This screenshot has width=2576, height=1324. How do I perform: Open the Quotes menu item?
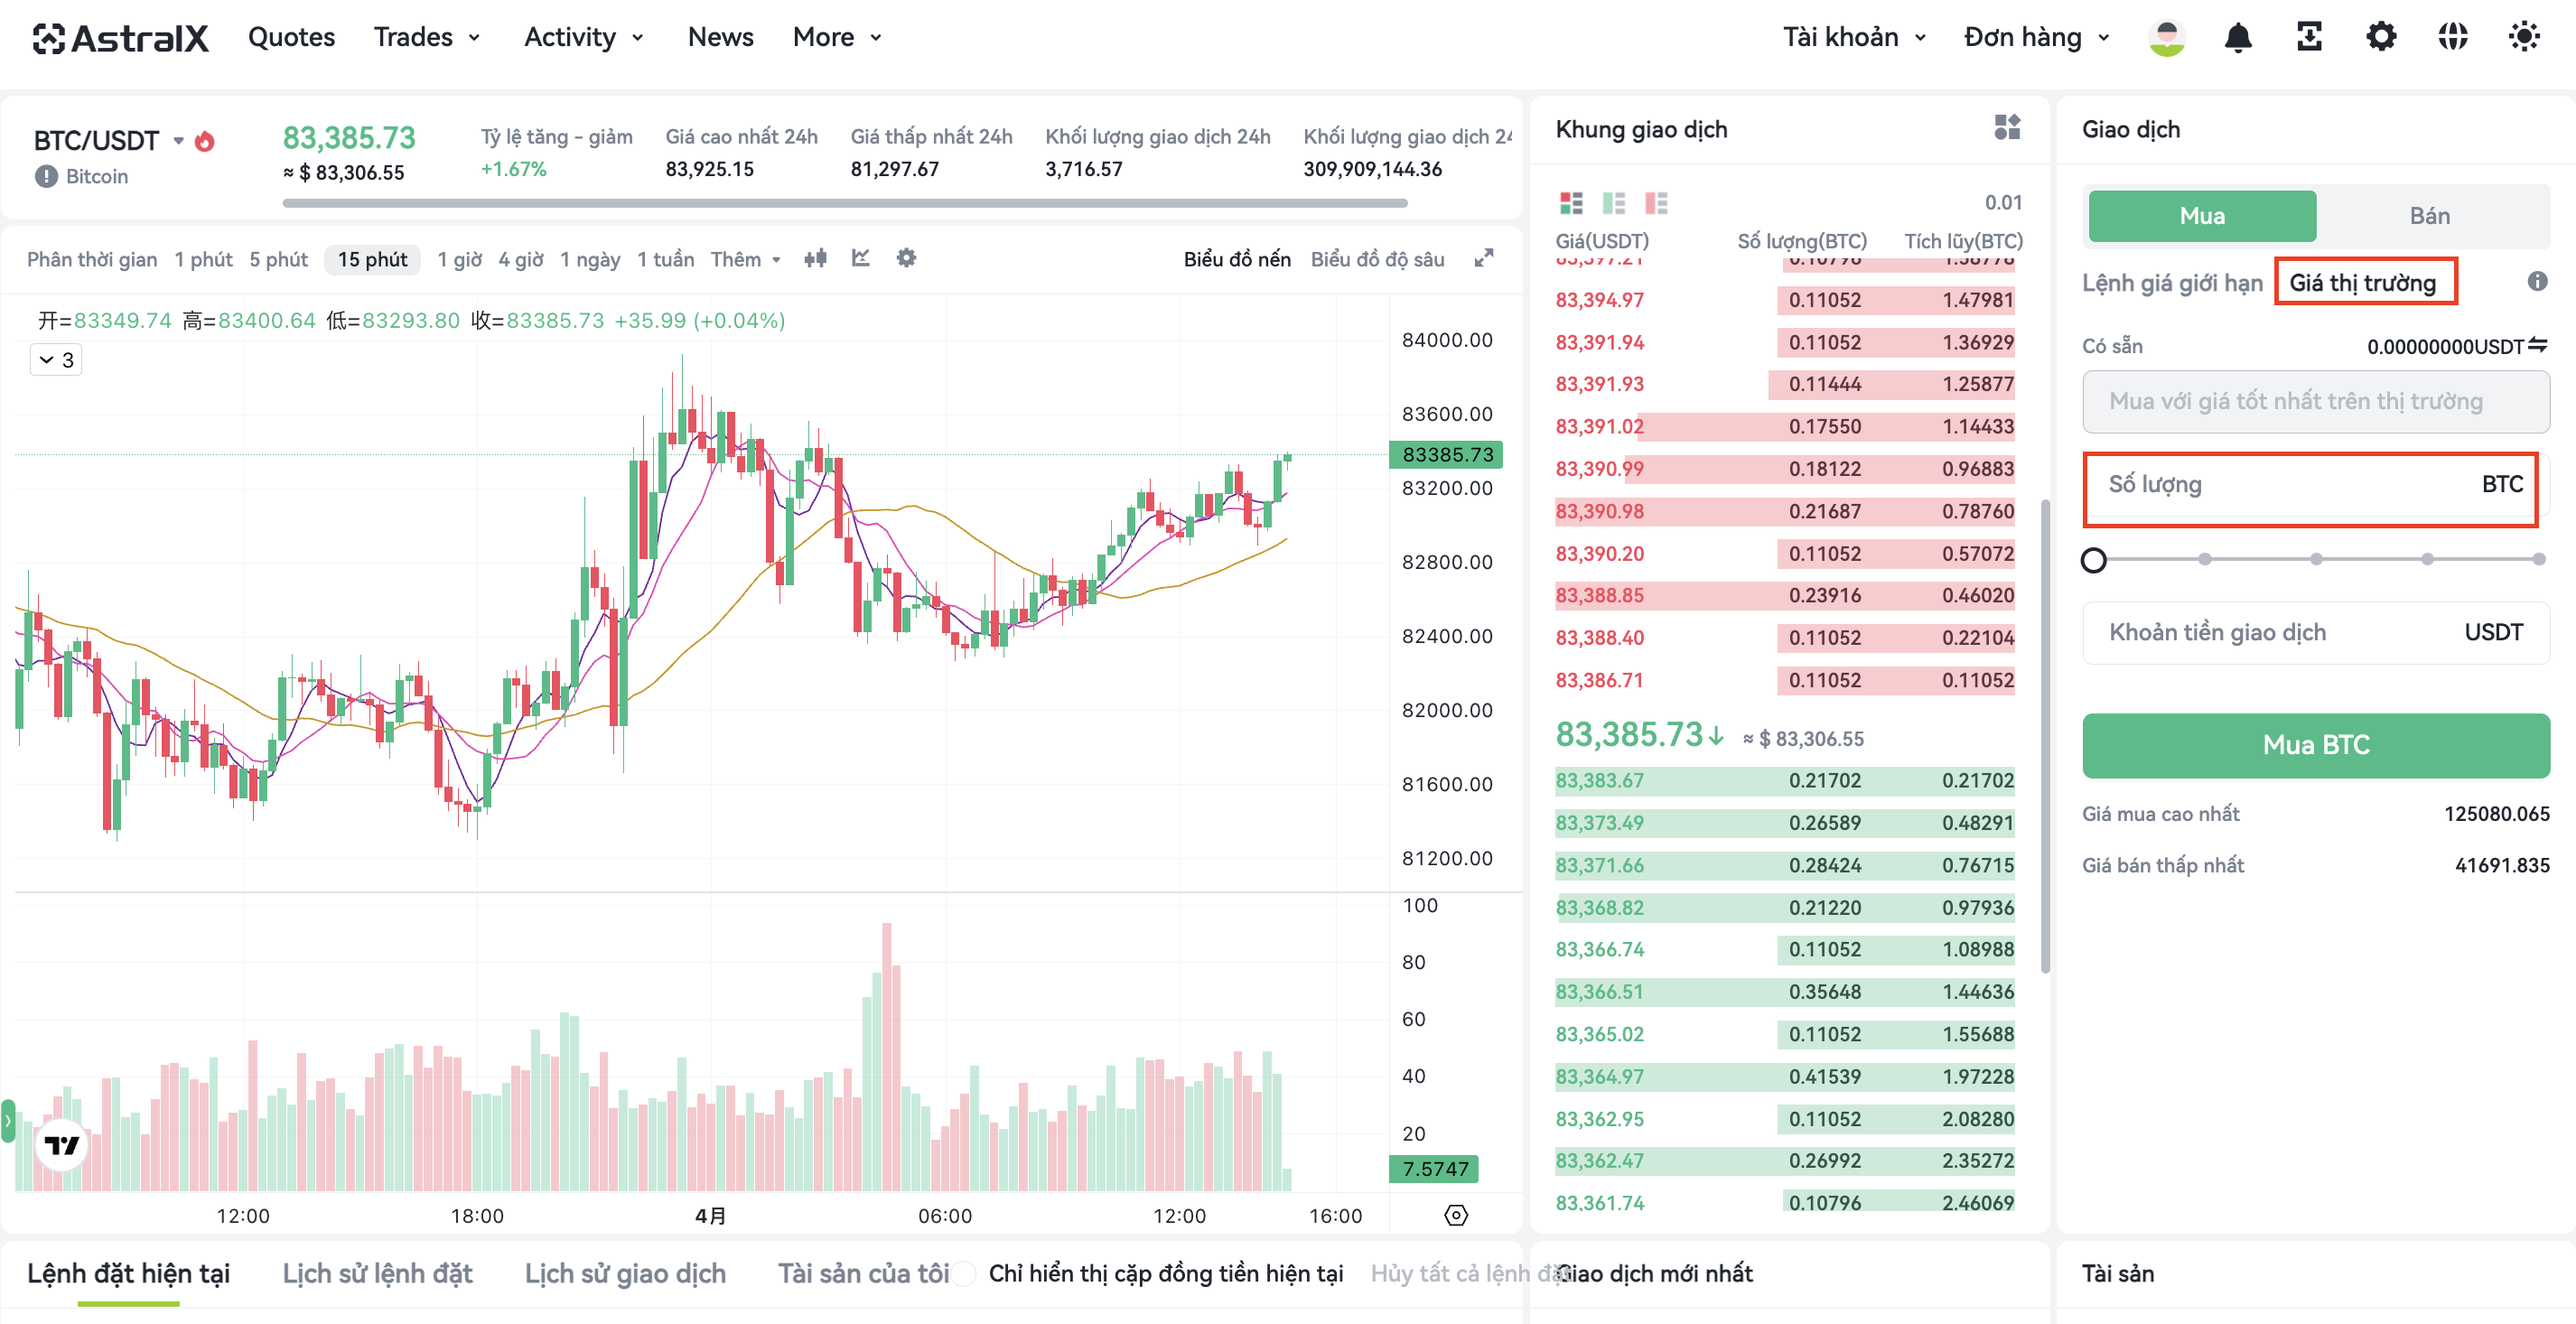[x=291, y=38]
